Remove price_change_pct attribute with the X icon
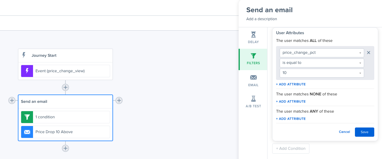The width and height of the screenshot is (382, 159). (369, 53)
